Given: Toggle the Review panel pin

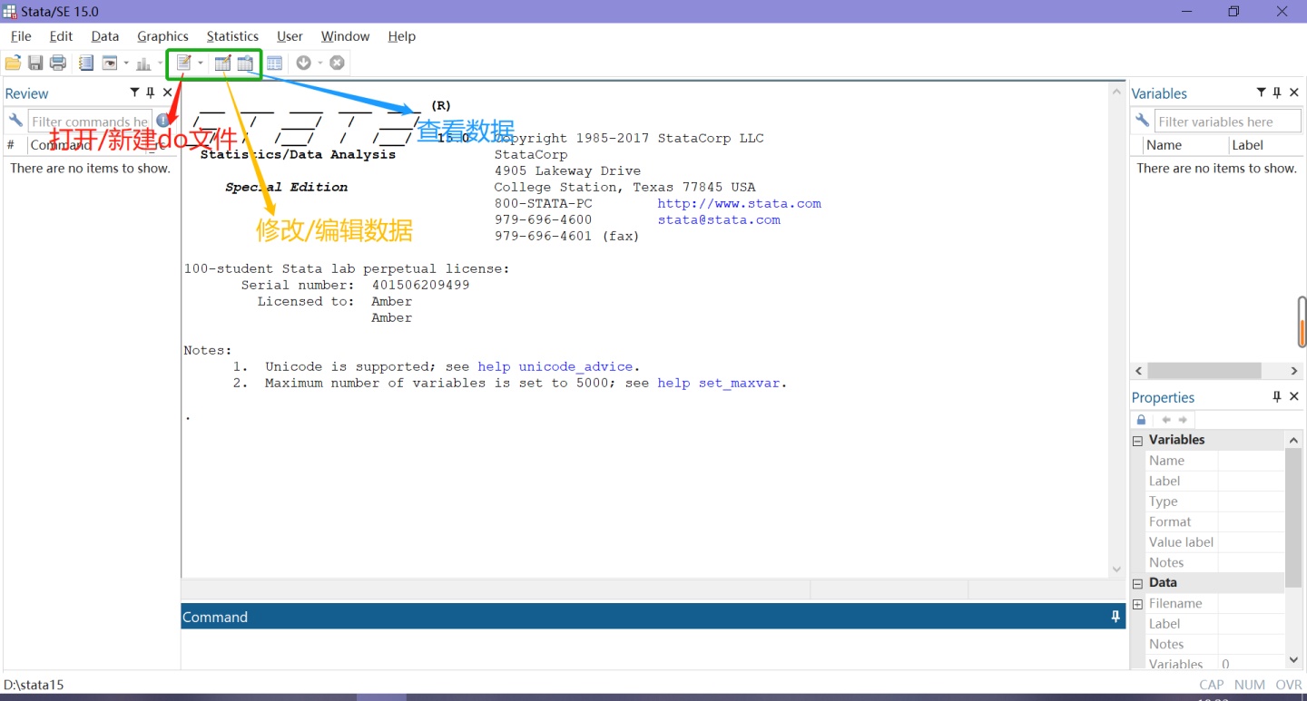Looking at the screenshot, I should tap(151, 92).
